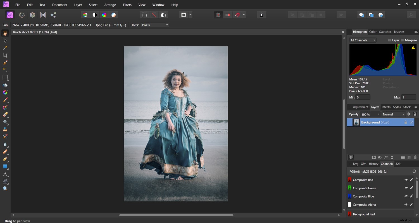The width and height of the screenshot is (419, 223).
Task: Uncheck the Background layer visibility checkbox
Action: click(411, 122)
